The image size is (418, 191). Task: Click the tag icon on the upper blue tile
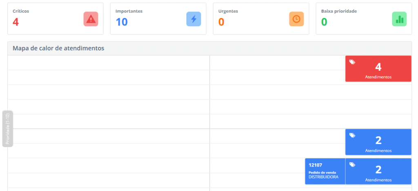[x=352, y=135]
